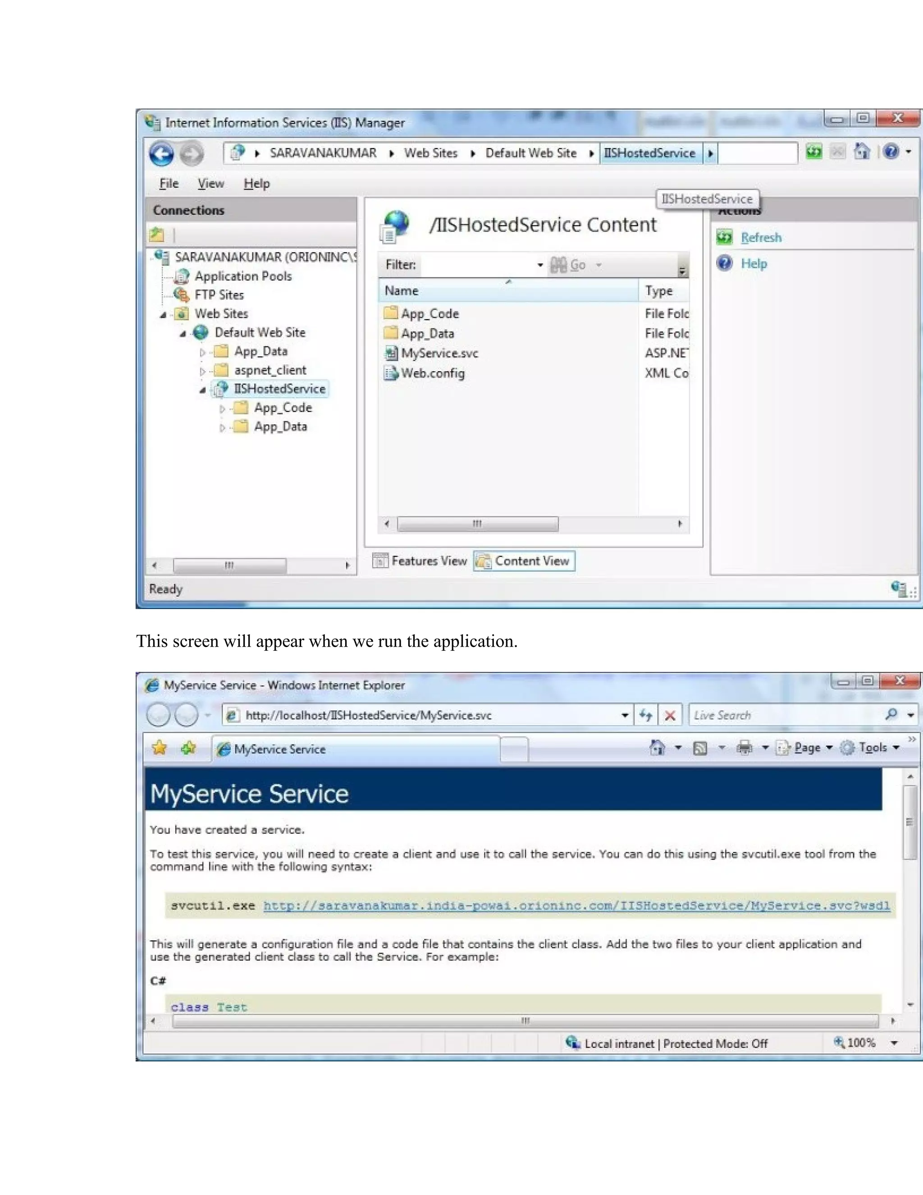
Task: Click the Help action link
Action: point(754,264)
